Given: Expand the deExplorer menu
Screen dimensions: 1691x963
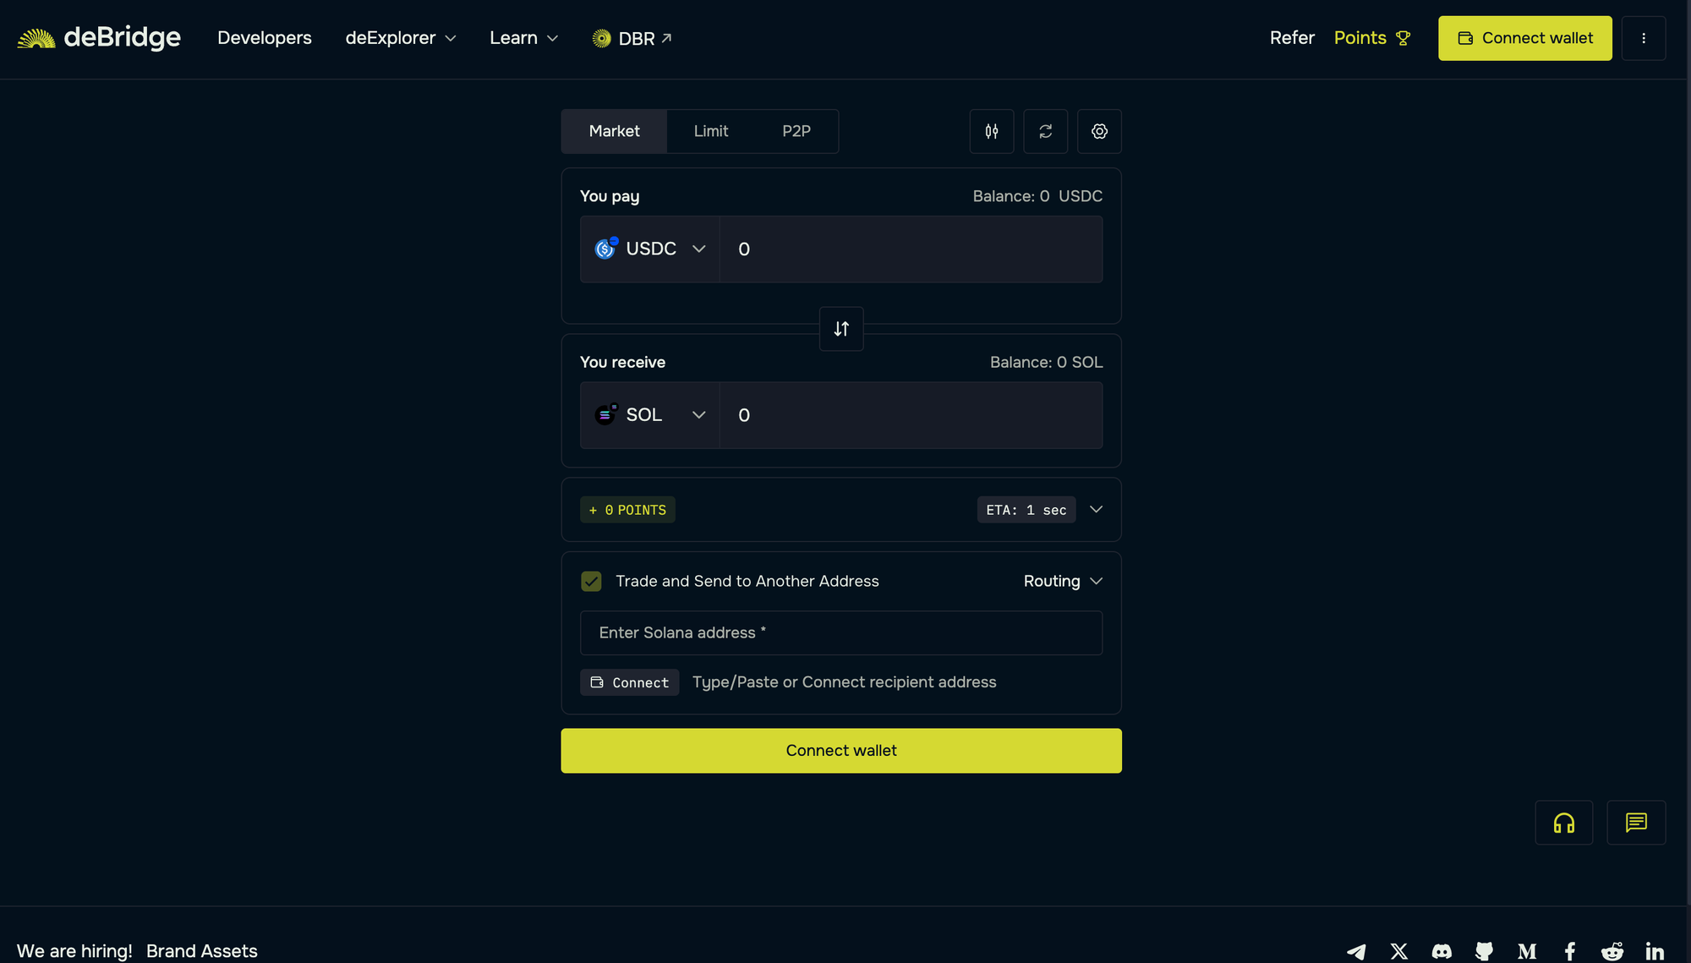Looking at the screenshot, I should pos(401,38).
